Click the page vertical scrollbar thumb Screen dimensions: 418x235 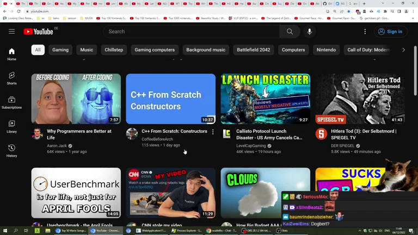415,71
